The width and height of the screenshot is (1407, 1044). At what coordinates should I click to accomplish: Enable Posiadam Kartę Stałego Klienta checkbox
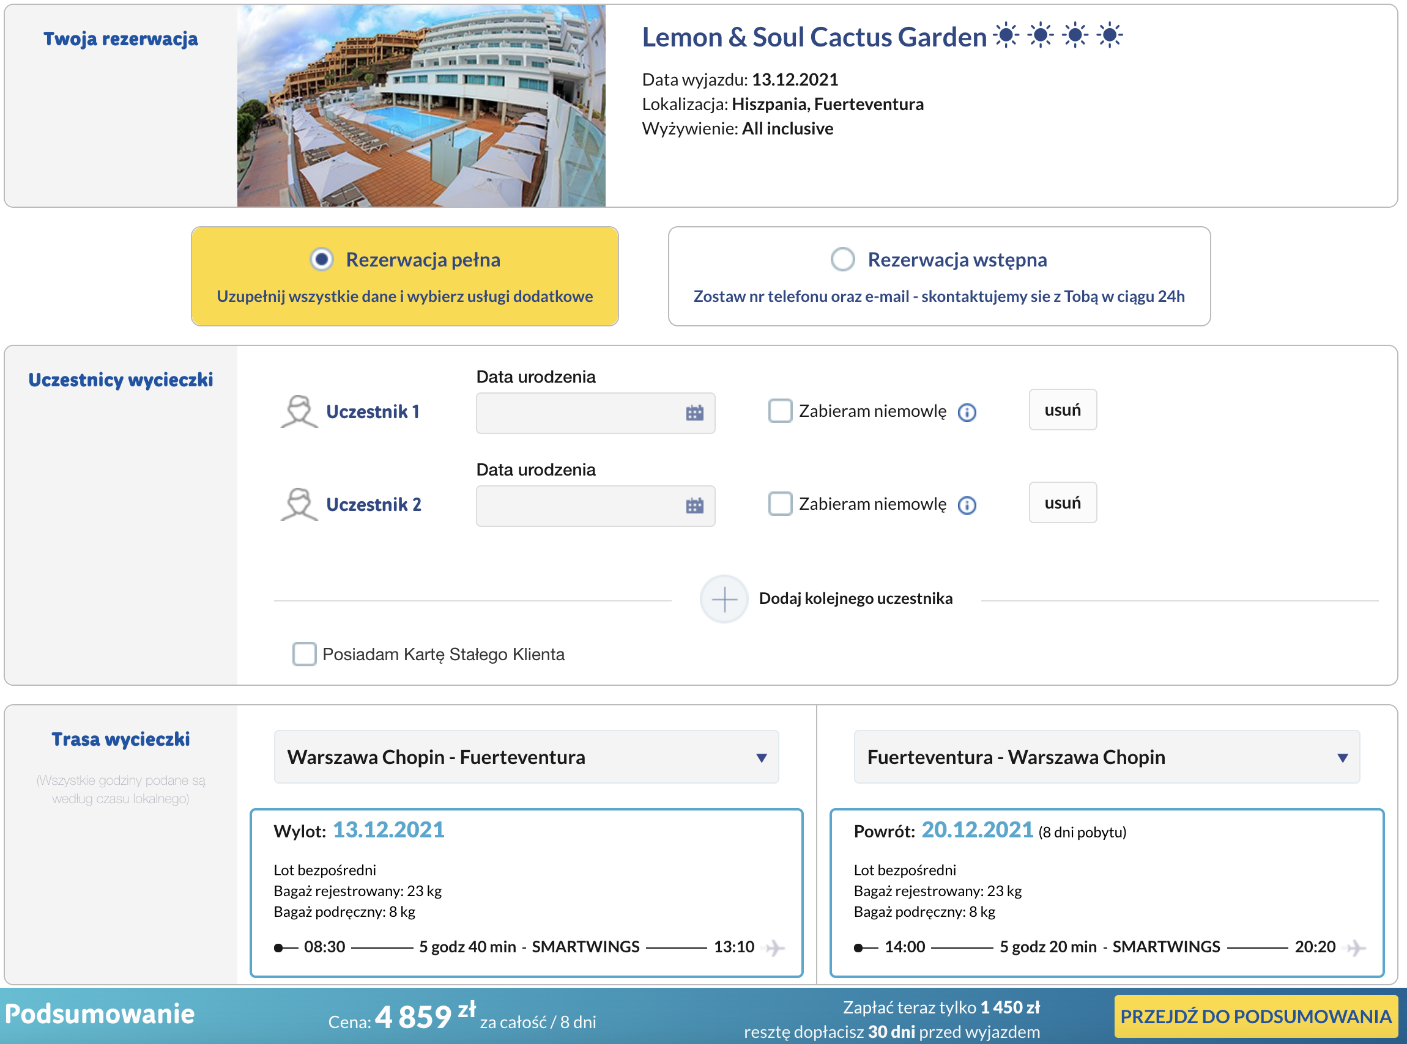304,654
